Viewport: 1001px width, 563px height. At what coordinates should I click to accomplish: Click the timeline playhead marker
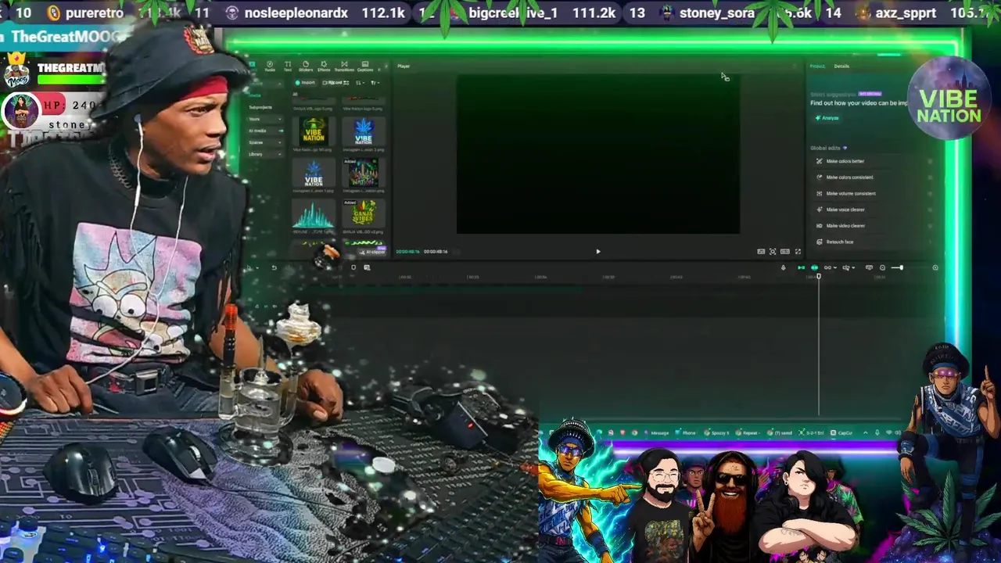pos(819,276)
